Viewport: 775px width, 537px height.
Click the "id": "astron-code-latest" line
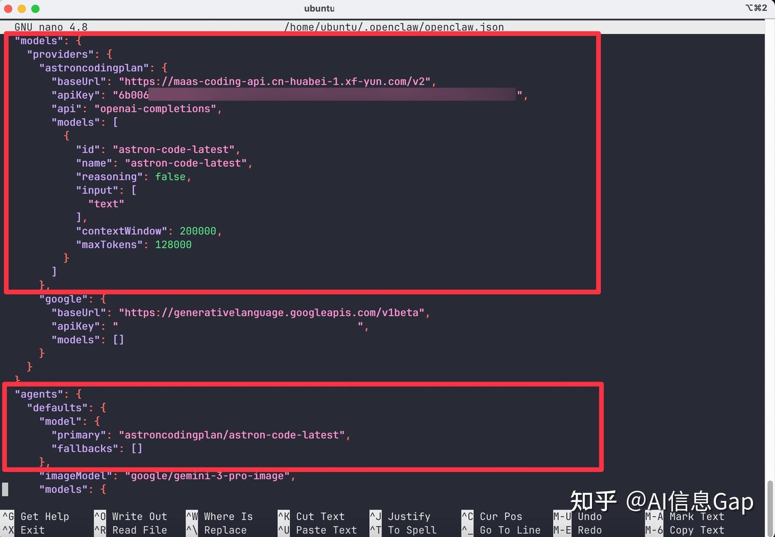point(158,149)
